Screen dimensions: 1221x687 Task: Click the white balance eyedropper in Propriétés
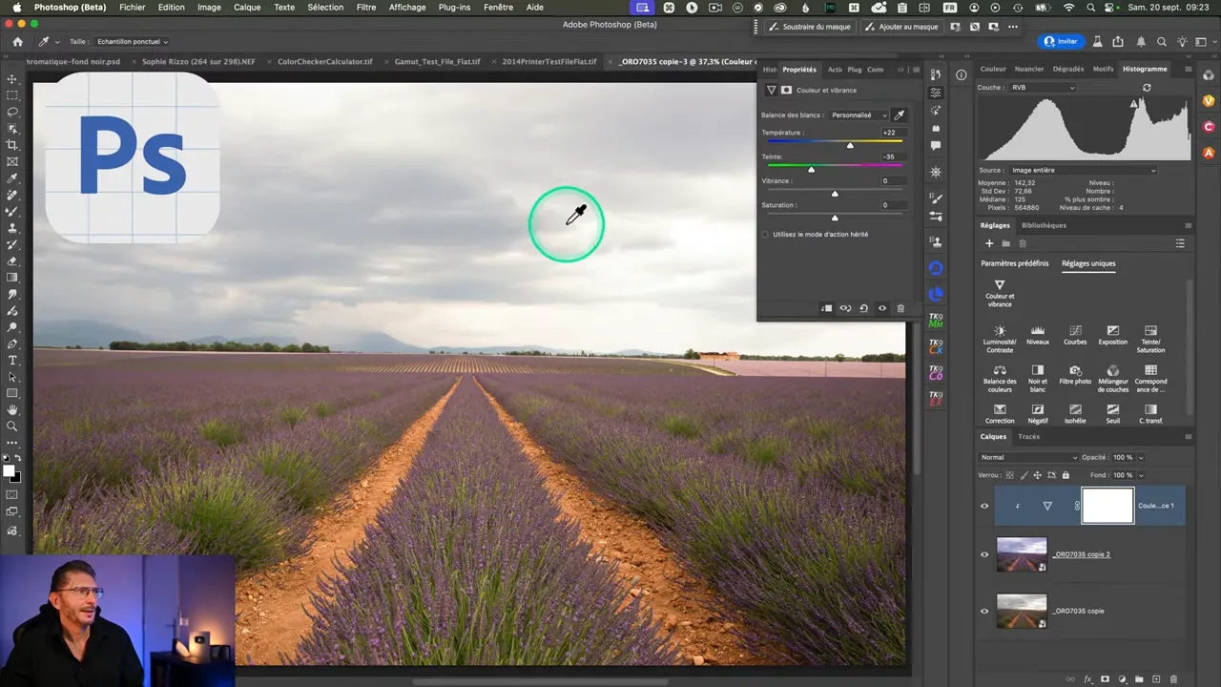click(899, 115)
